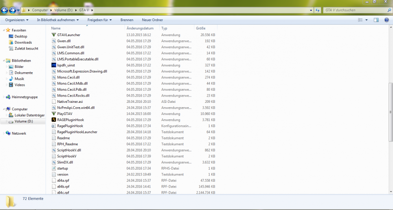Viewport: 393px width, 210px height.
Task: Click the vertical scrollbar thumb
Action: click(x=391, y=112)
